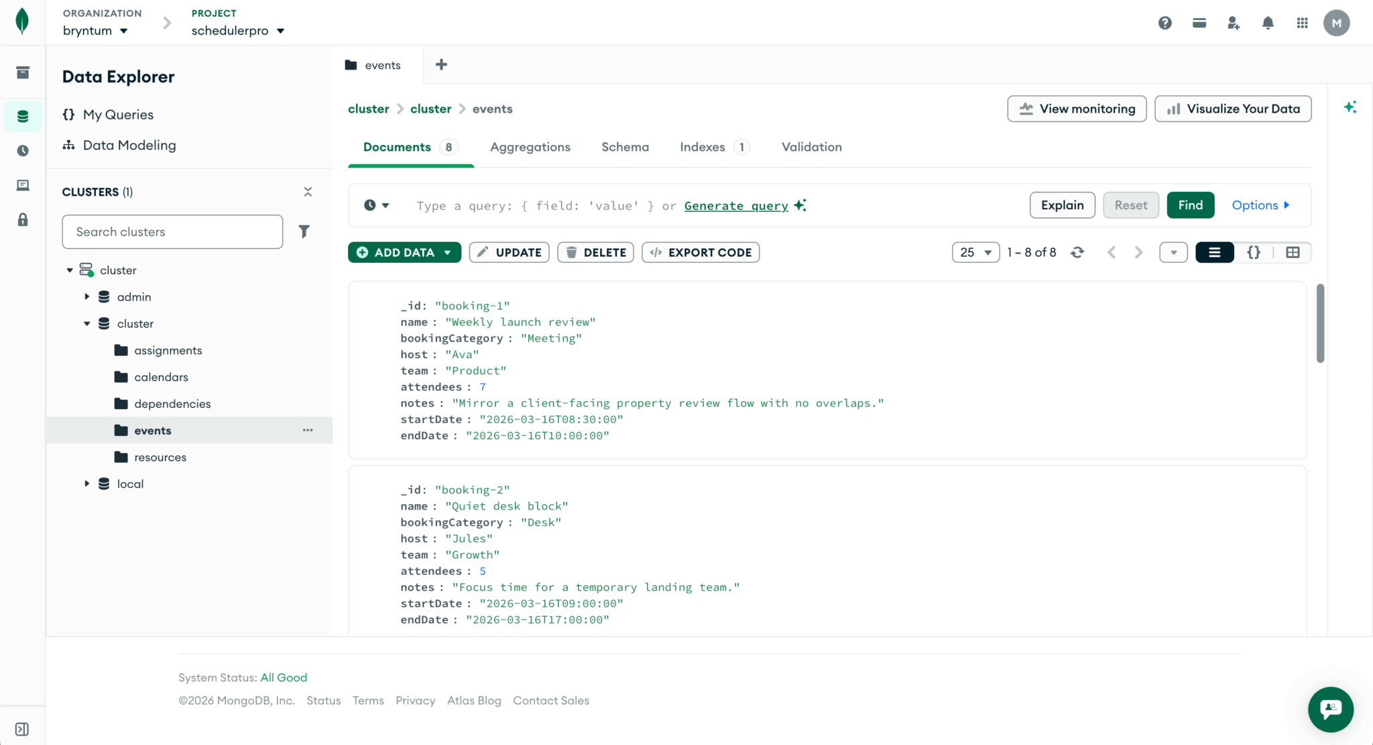Open the 25 per-page dropdown
This screenshot has height=745, width=1373.
(x=975, y=252)
